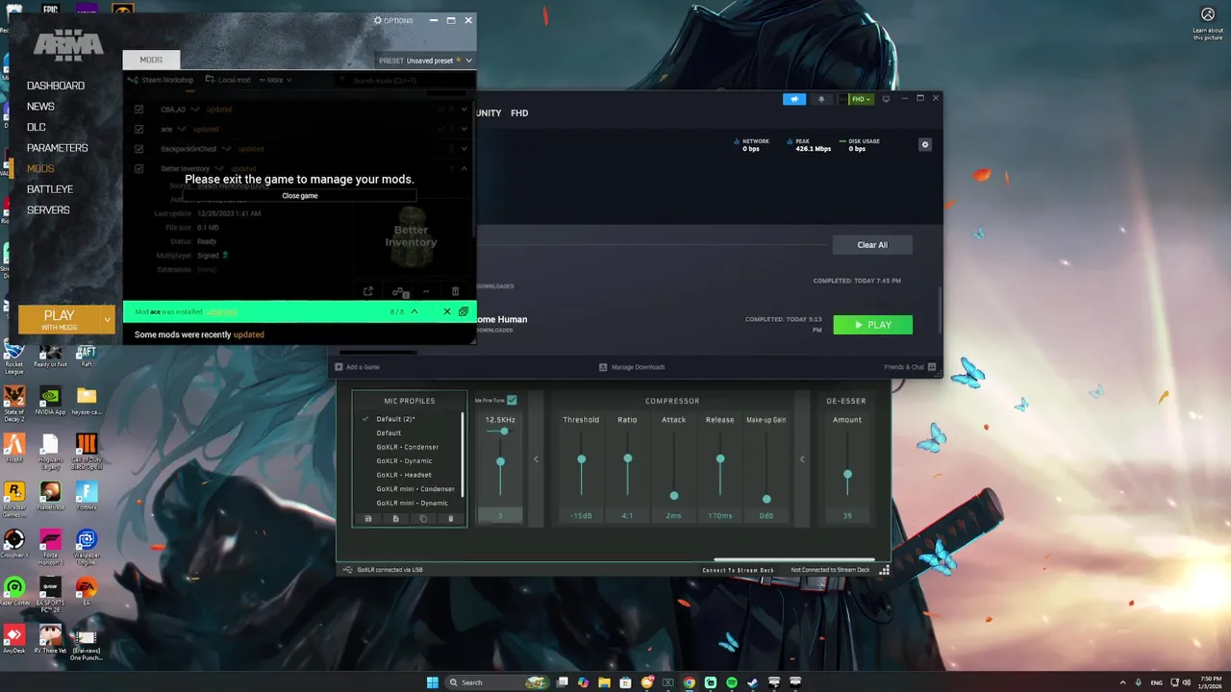Click Manage Downloads in the launcher
The height and width of the screenshot is (692, 1231).
pos(632,367)
